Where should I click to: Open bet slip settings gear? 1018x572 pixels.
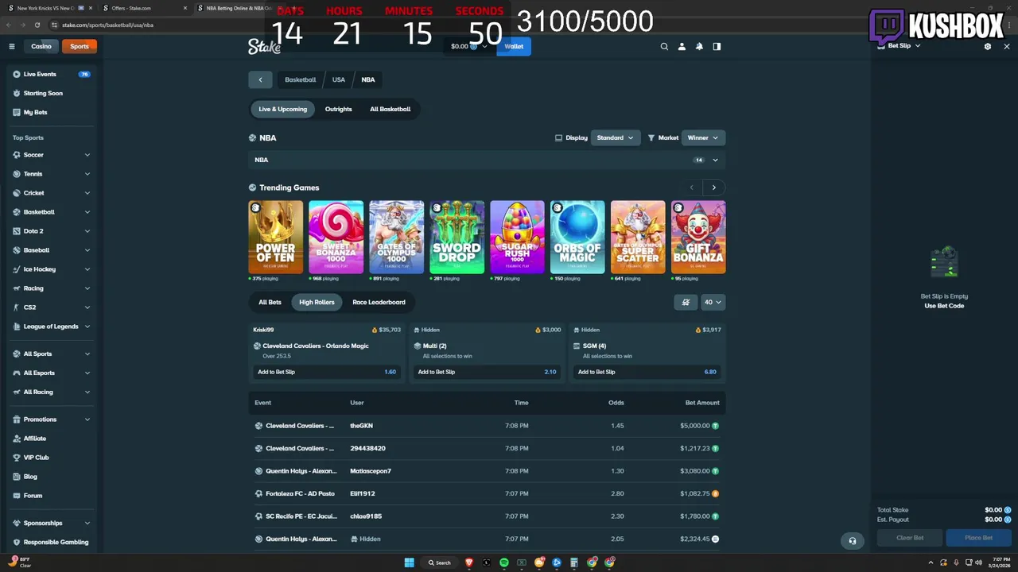[988, 46]
